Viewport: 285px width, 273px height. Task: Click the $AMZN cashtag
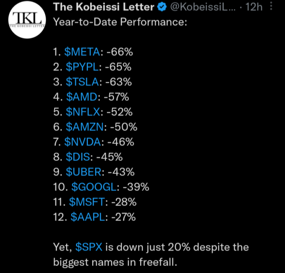(x=85, y=127)
